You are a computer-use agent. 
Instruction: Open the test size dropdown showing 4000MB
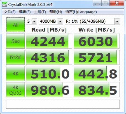click(51, 21)
